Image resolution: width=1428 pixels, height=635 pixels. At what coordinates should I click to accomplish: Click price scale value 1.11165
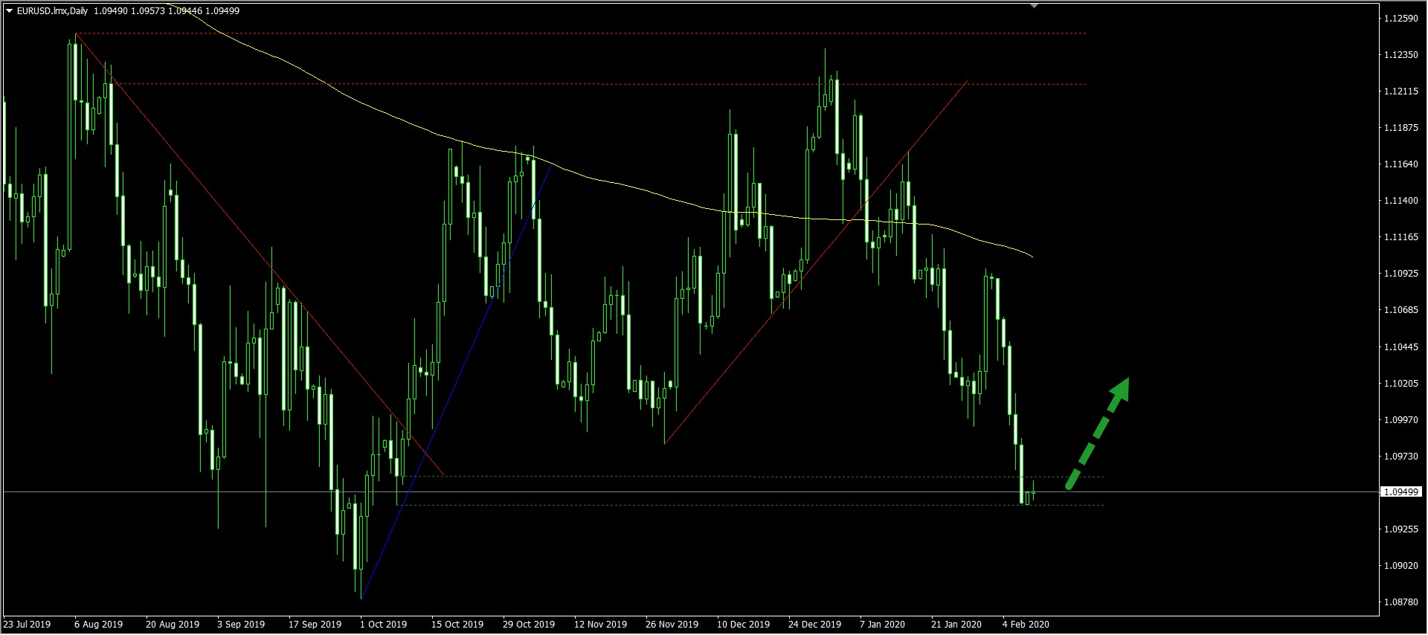point(1401,237)
